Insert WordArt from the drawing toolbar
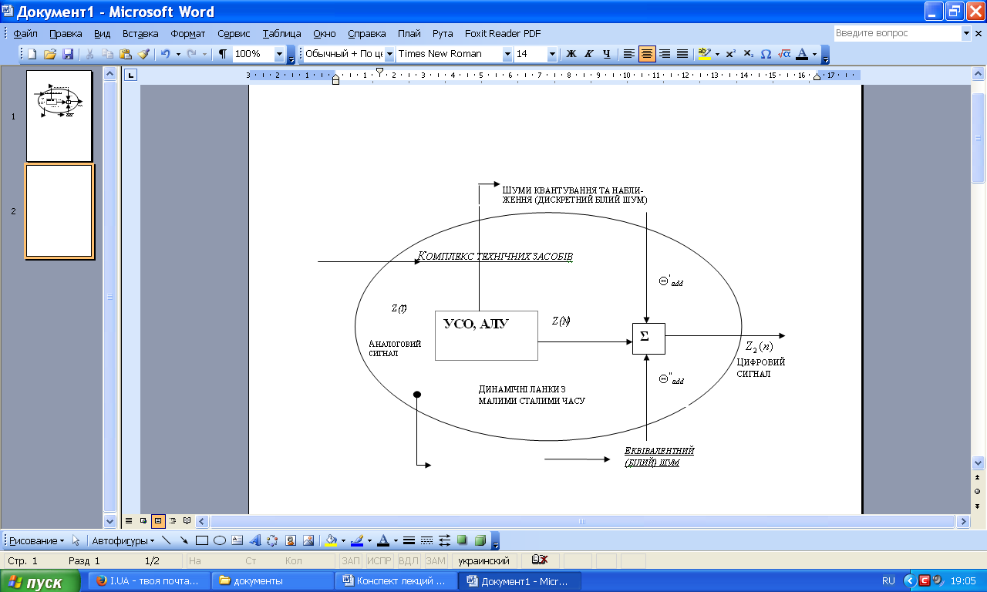Viewport: 987px width, 592px height. pyautogui.click(x=254, y=540)
